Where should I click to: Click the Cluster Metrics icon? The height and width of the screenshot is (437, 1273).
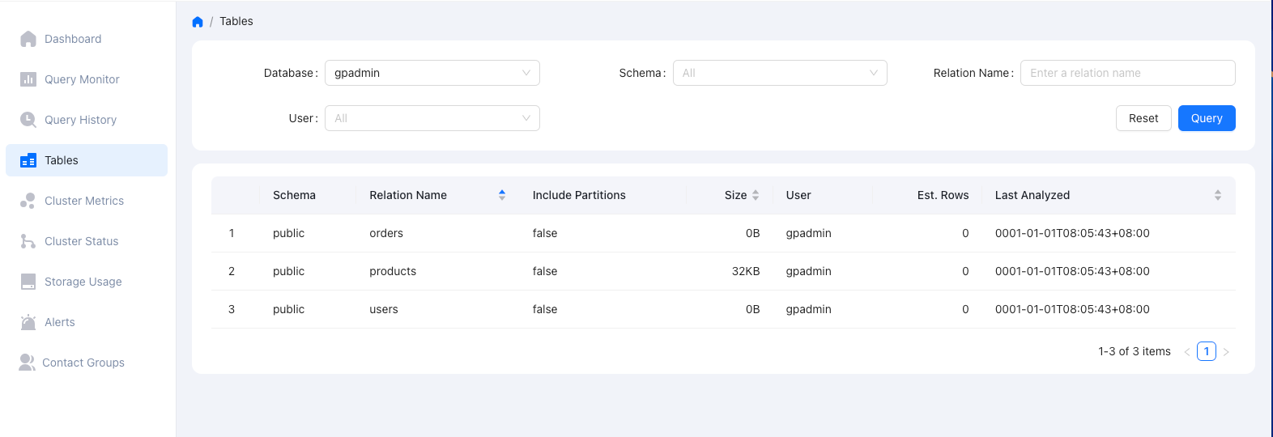click(x=28, y=201)
